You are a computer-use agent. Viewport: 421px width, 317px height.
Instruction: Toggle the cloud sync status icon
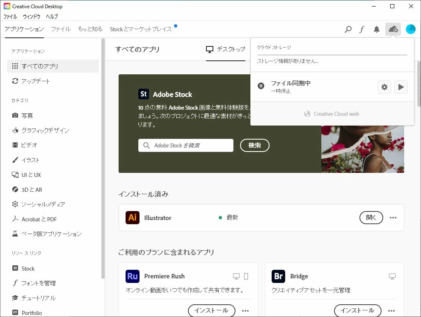click(x=393, y=29)
